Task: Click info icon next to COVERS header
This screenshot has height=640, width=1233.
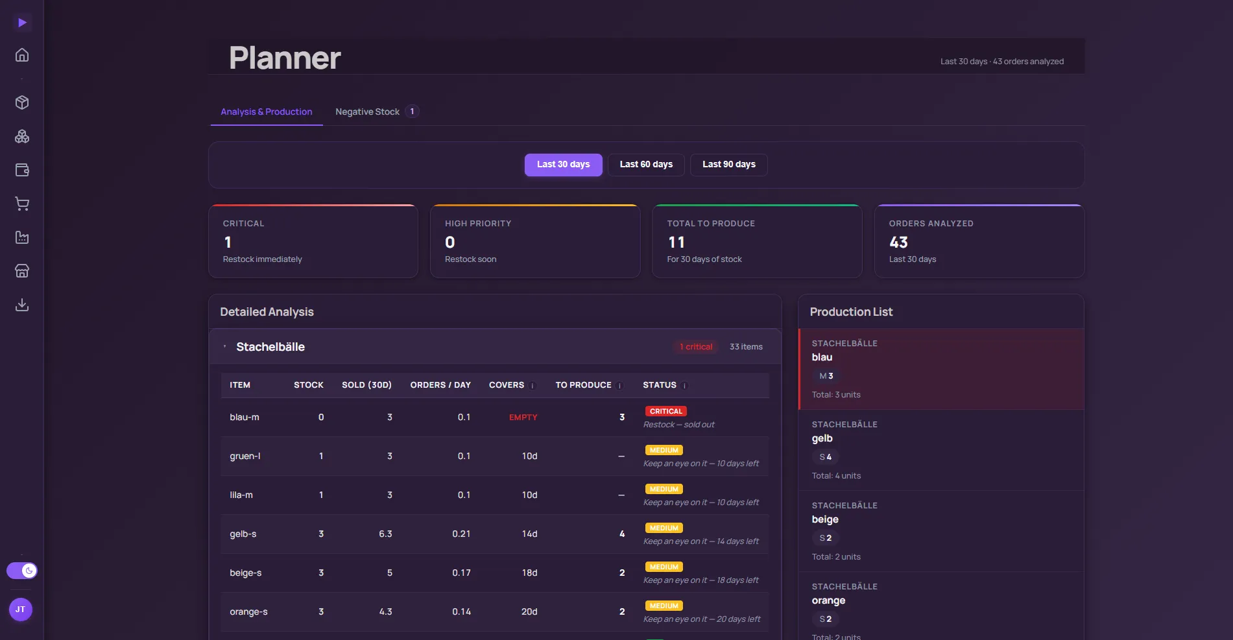Action: (x=533, y=386)
